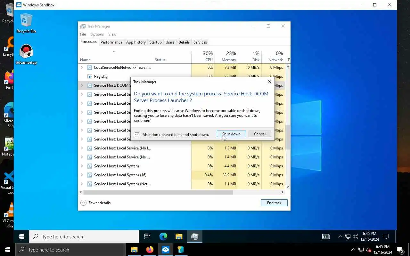
Task: Expand Service Host: Local System (16)
Action: click(82, 175)
